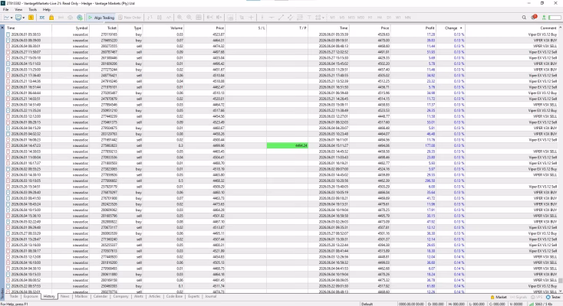Toggle Algo Trading button
This screenshot has width=563, height=306.
coord(101,17)
